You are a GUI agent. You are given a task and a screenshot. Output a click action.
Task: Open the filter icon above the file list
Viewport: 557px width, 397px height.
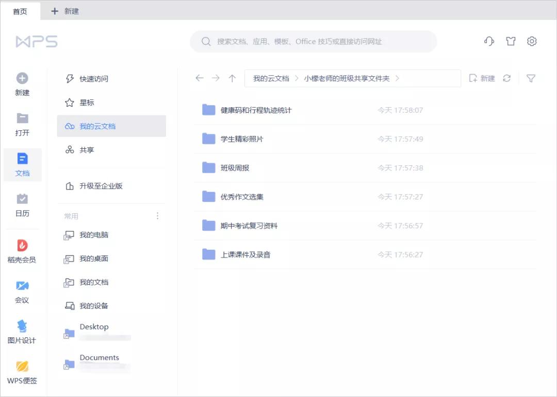531,78
